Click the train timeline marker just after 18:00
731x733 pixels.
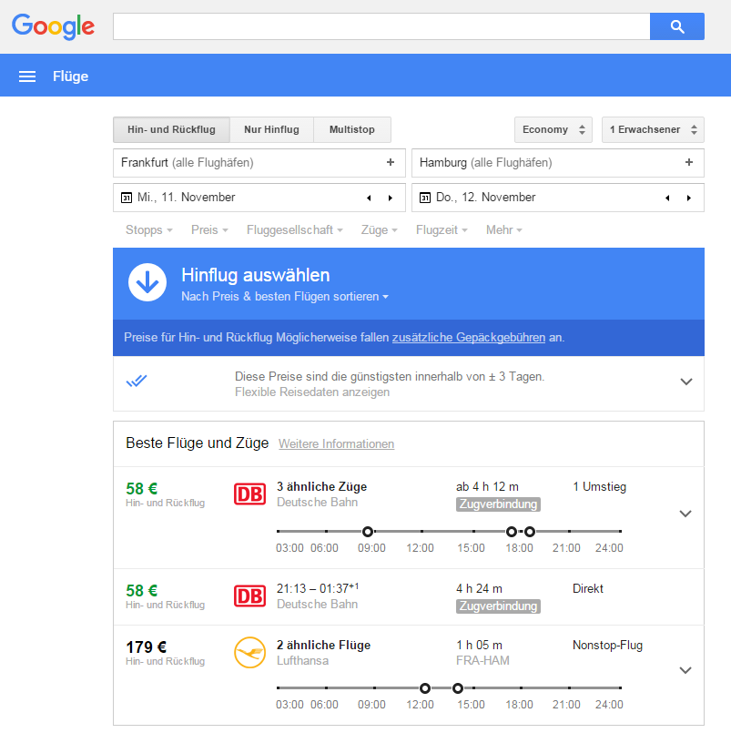[530, 532]
